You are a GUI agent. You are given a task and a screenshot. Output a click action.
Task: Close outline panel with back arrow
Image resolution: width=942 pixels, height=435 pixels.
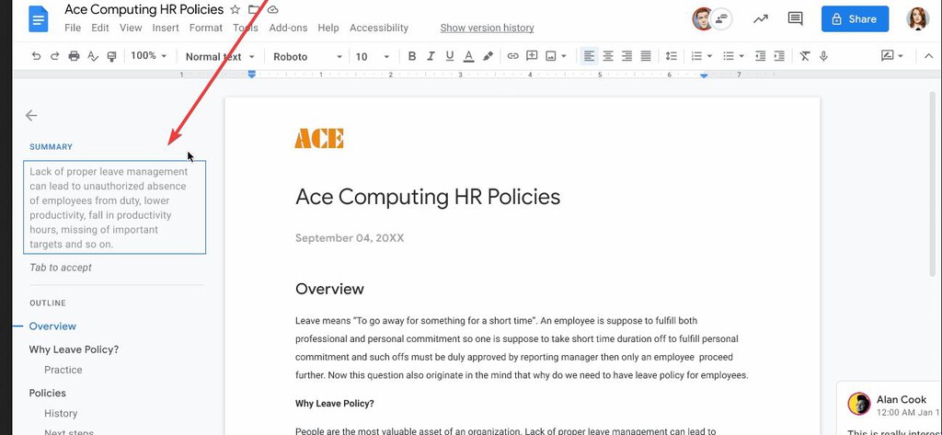pos(31,115)
